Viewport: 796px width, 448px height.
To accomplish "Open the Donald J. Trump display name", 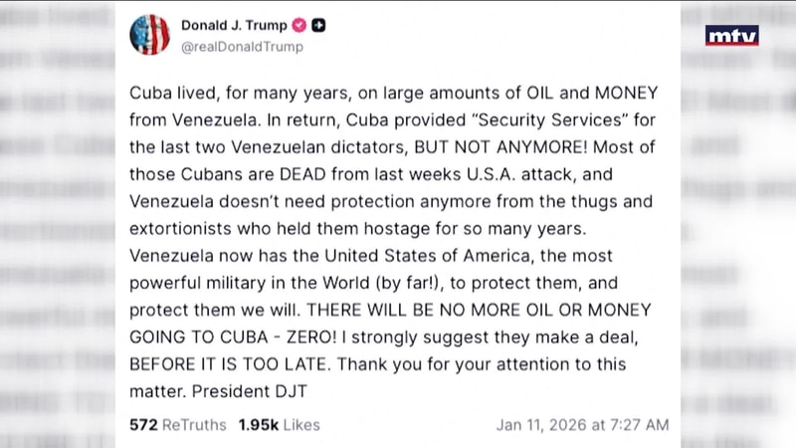I will pyautogui.click(x=234, y=25).
